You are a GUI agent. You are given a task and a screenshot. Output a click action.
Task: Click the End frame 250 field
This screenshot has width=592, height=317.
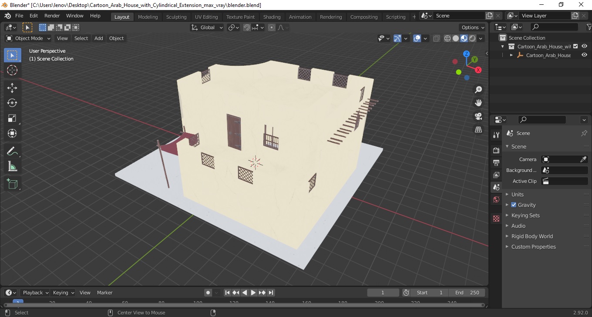click(467, 293)
